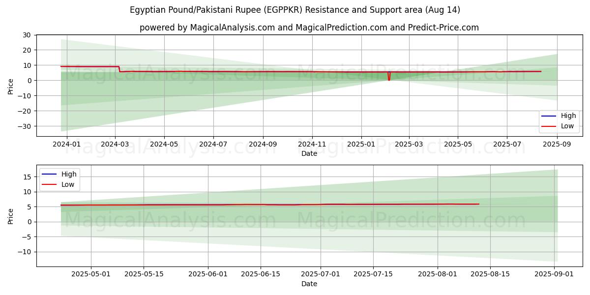Click the 2025-06-01 tick label
Viewport: 590px width, 295px height.
point(208,274)
